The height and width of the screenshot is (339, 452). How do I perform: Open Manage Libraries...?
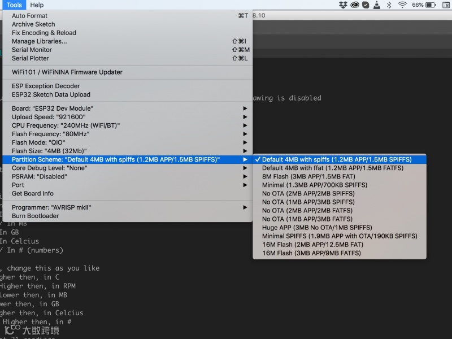[x=128, y=41]
